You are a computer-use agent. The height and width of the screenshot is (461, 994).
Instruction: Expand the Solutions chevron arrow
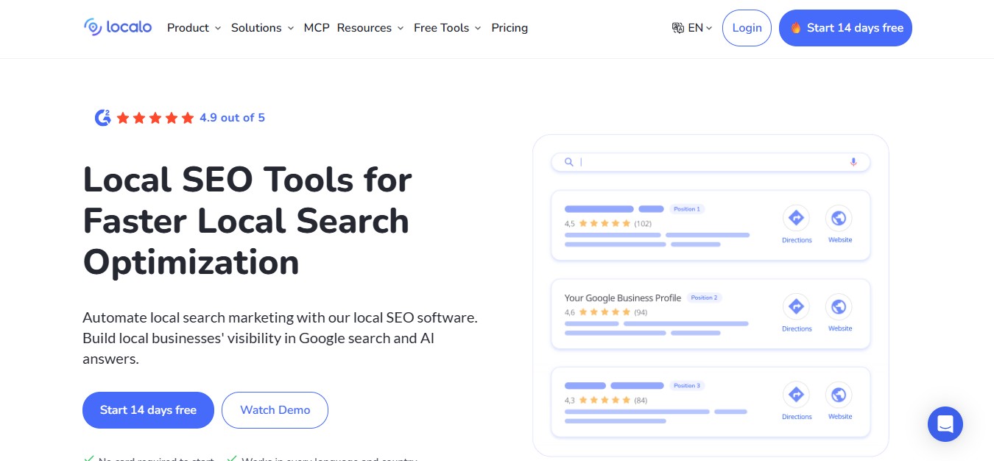click(x=290, y=28)
